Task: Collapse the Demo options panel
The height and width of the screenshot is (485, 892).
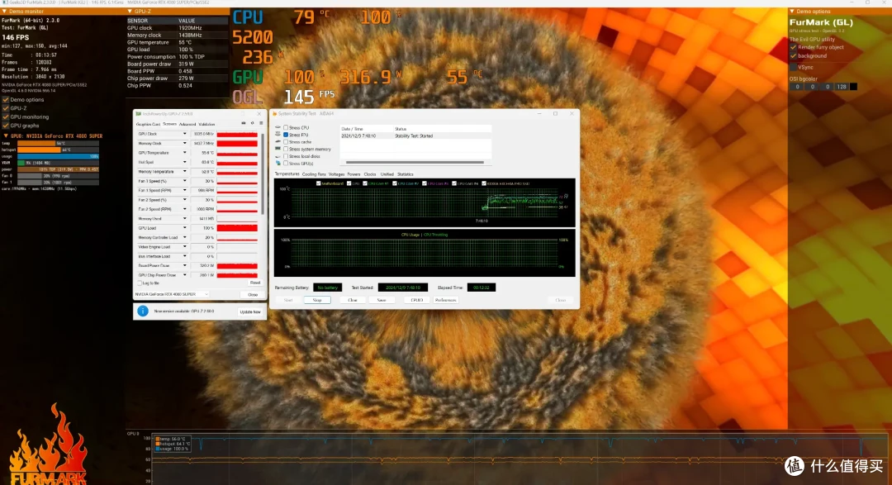Action: click(792, 12)
